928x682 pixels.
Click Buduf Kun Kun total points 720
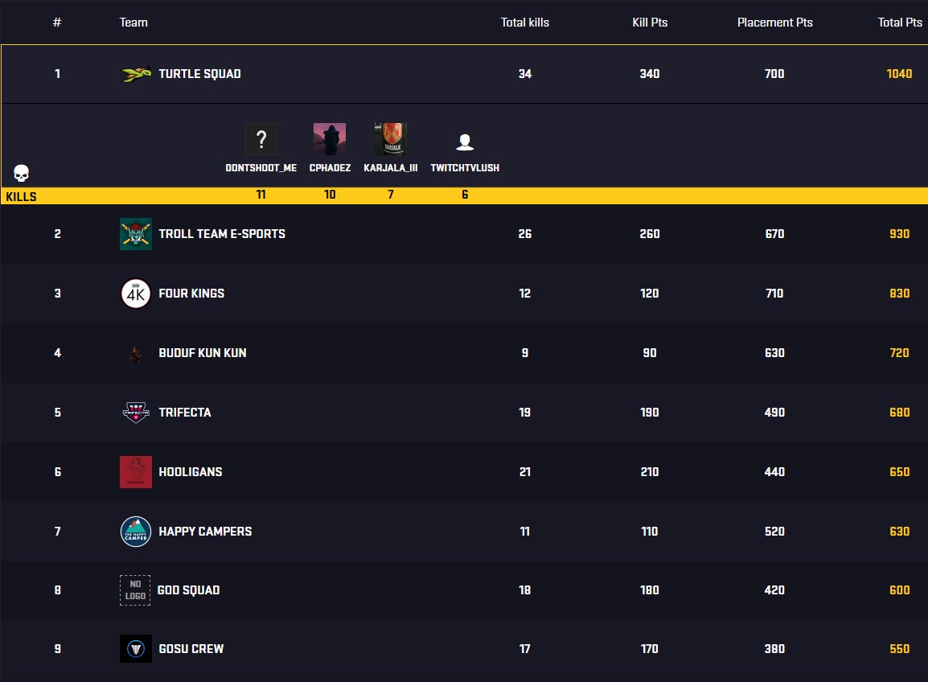[x=899, y=353]
